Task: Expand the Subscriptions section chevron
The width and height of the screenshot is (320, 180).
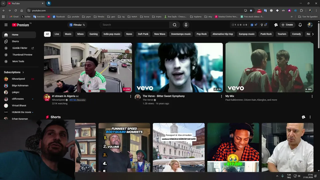Action: click(x=23, y=72)
